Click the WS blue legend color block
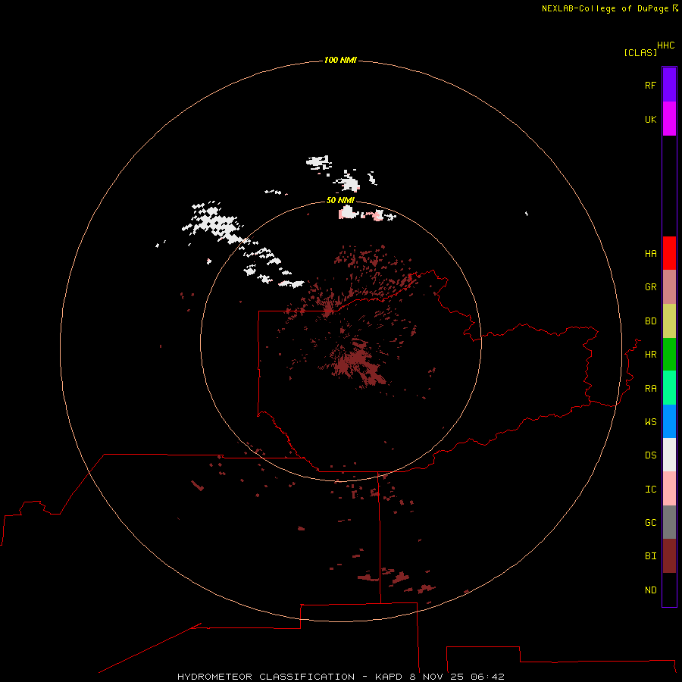The width and height of the screenshot is (682, 682). click(x=669, y=421)
